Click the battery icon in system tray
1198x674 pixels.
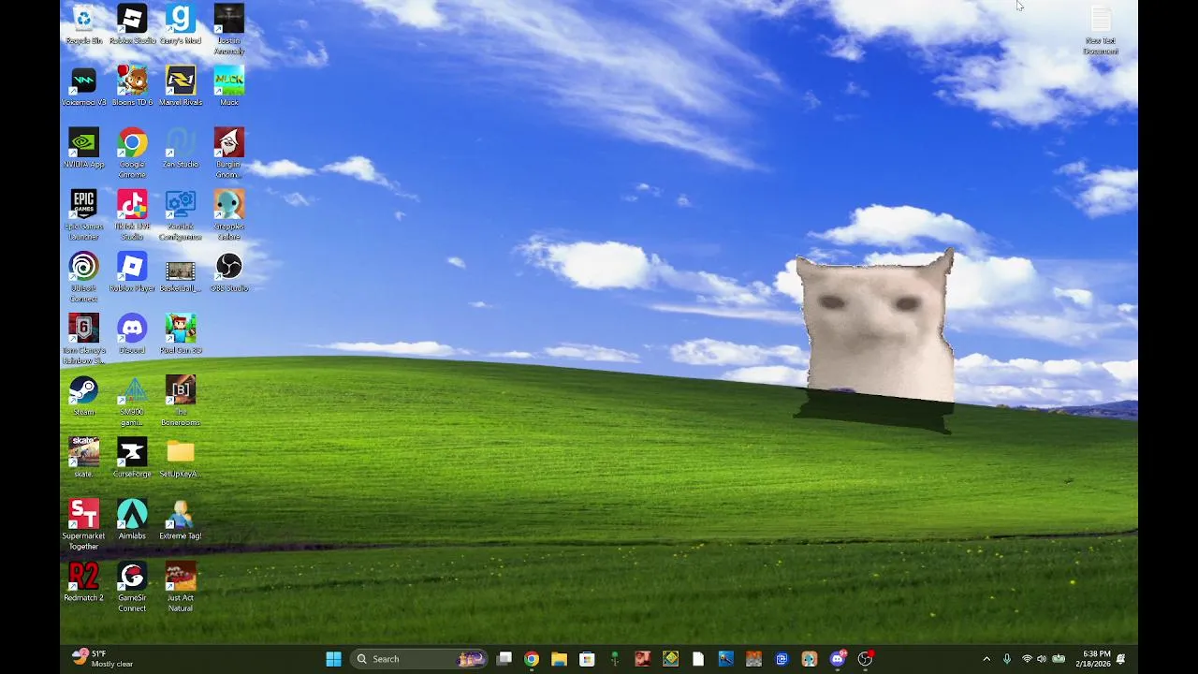point(1059,659)
